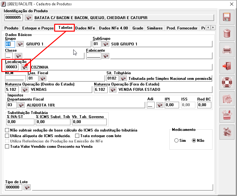Image resolution: width=237 pixels, height=196 pixels.
Task: Open Classe lookup binoculars icon
Action: (18, 56)
